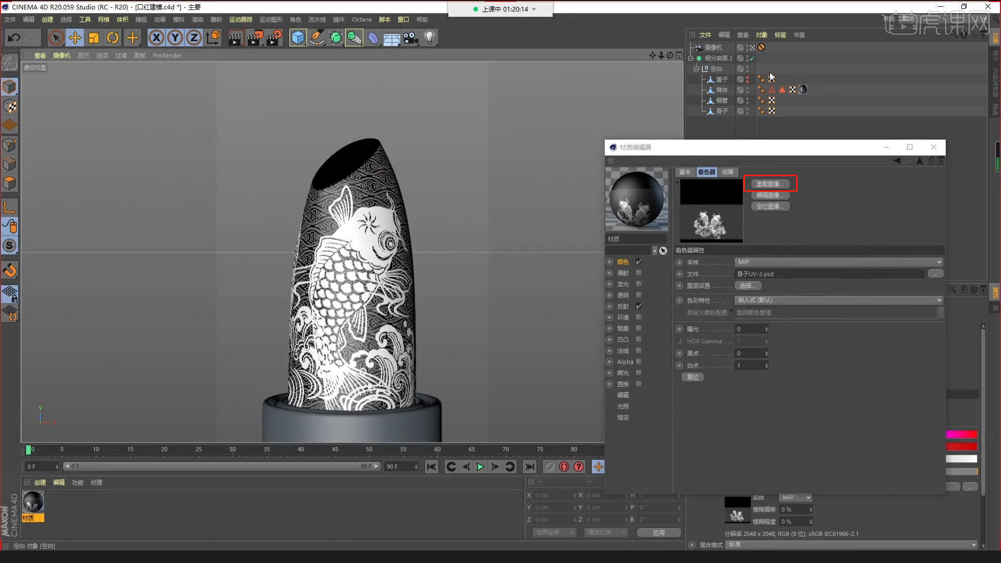Toggle the X axis lock

[x=156, y=38]
